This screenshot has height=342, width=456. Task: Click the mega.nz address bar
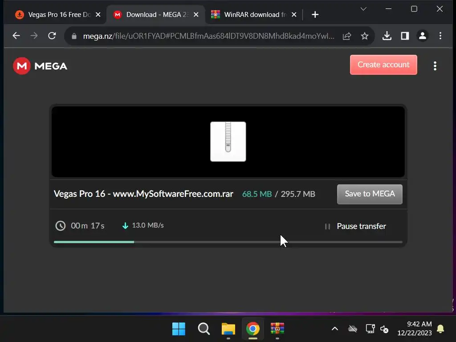coord(208,36)
